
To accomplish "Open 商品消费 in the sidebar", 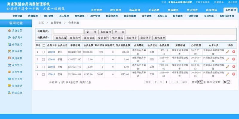I will (15, 51).
